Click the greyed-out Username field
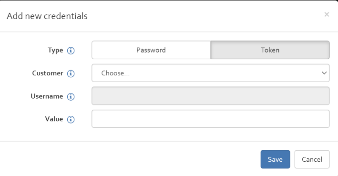338x176 pixels. (211, 96)
